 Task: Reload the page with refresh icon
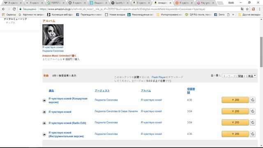[x=14, y=9]
